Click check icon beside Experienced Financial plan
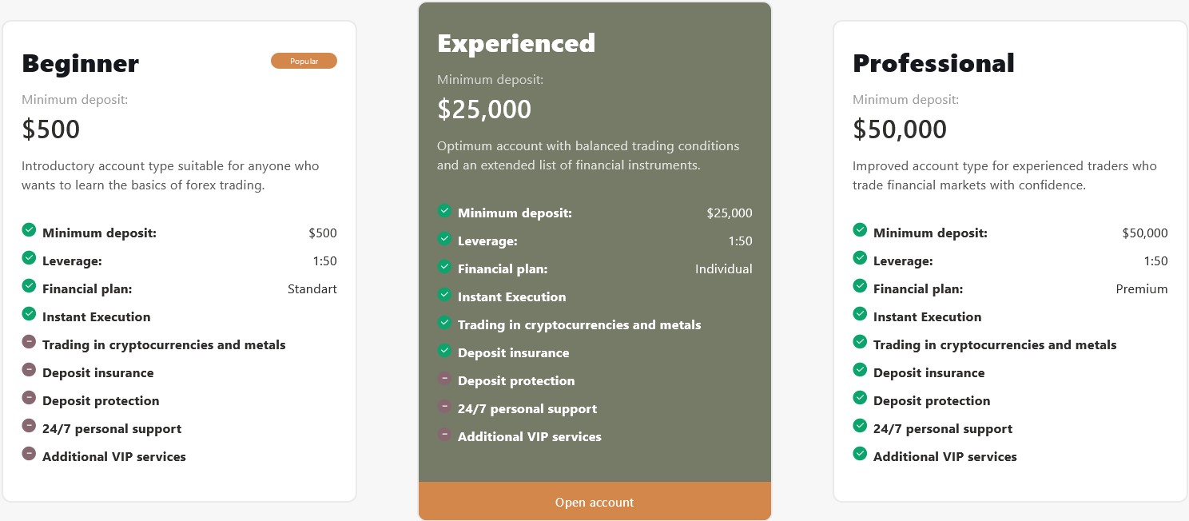1189x521 pixels. (x=445, y=266)
